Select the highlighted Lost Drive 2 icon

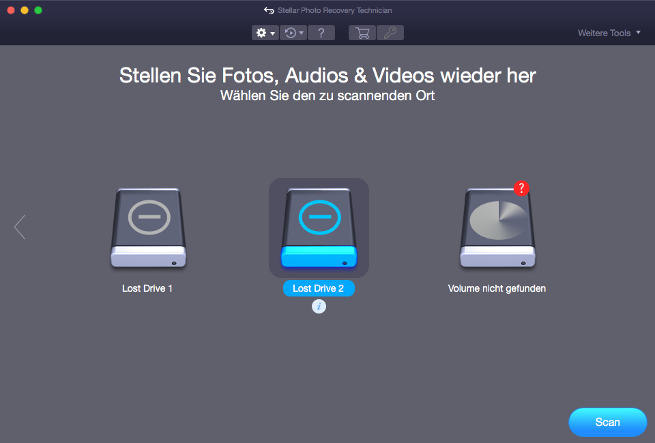tap(319, 228)
